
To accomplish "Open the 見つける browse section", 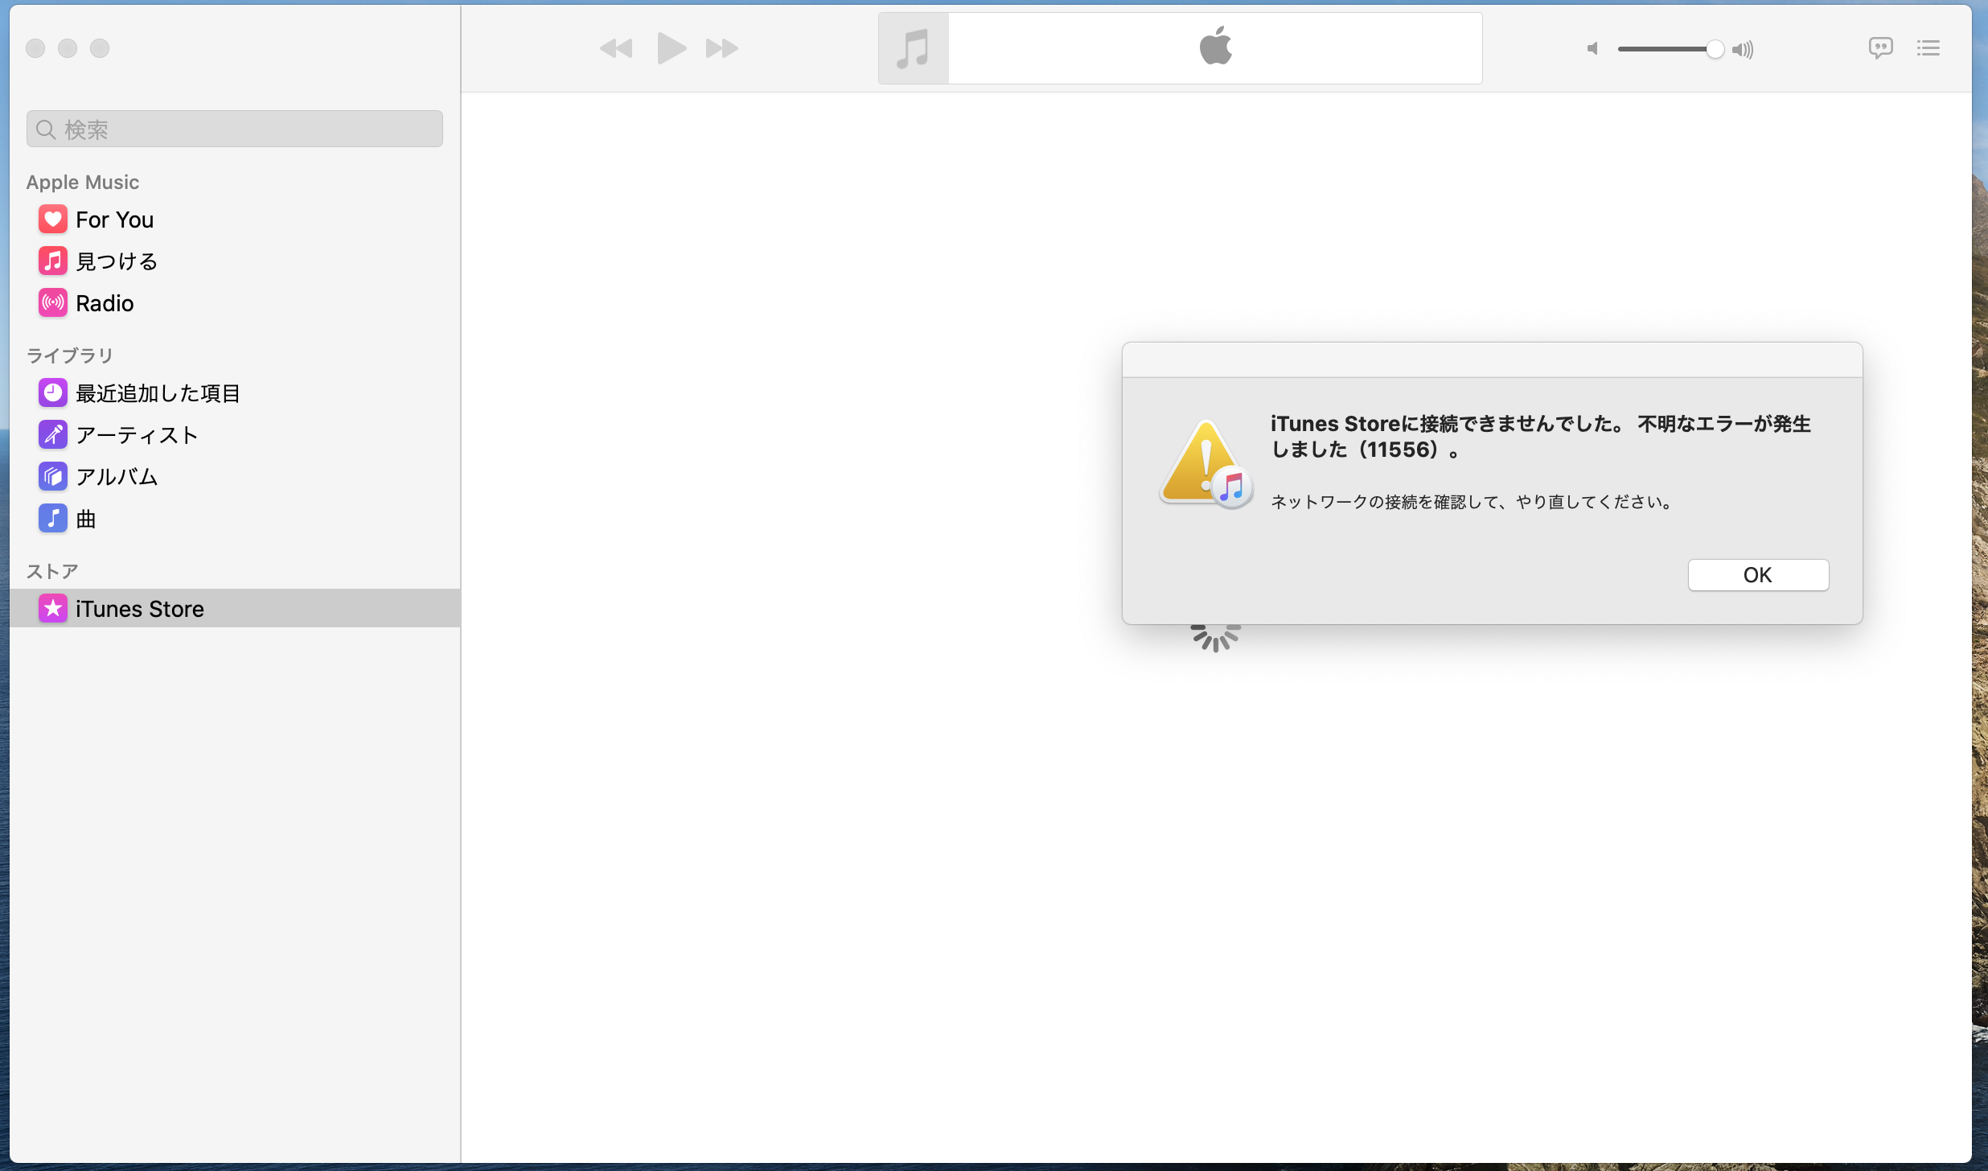I will [116, 261].
